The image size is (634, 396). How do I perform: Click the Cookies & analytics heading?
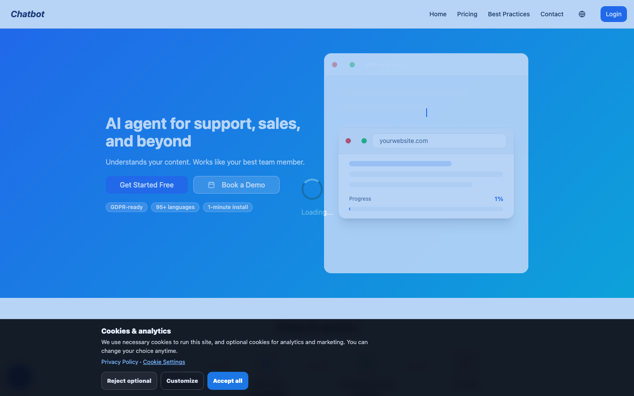[x=136, y=331]
